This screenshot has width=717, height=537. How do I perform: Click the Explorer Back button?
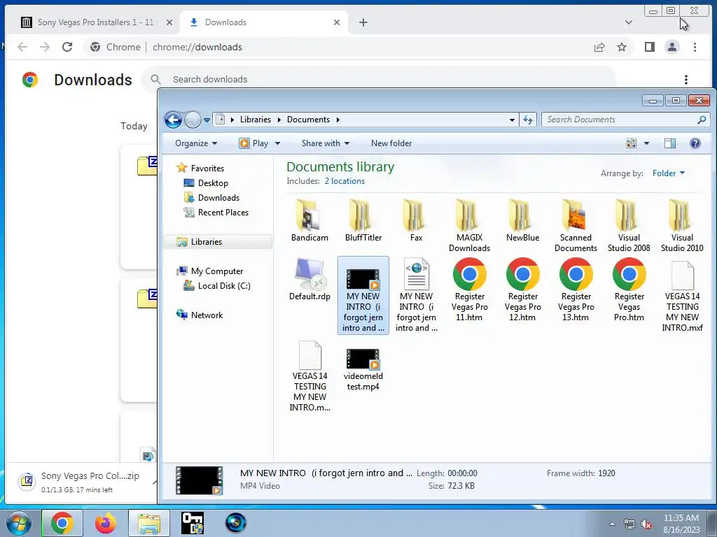point(174,120)
